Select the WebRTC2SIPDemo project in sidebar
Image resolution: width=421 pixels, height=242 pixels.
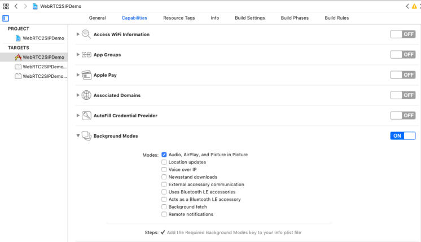click(43, 38)
